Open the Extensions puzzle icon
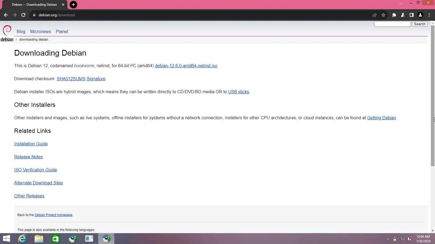 [394, 15]
